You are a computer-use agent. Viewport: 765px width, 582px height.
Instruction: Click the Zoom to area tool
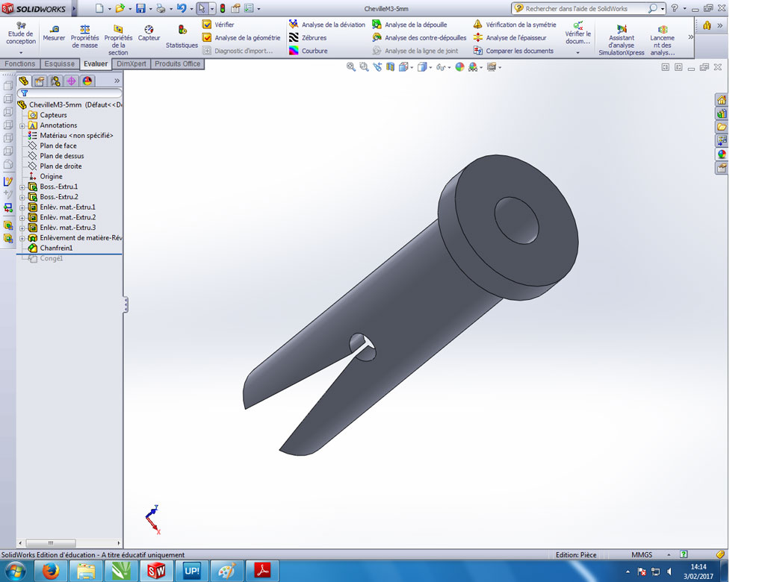tap(364, 67)
